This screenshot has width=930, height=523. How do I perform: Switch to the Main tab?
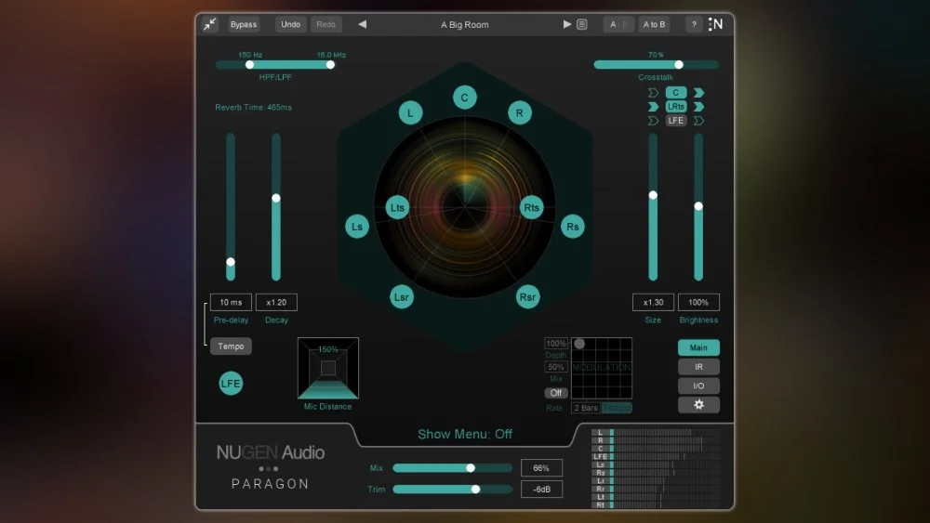coord(698,347)
